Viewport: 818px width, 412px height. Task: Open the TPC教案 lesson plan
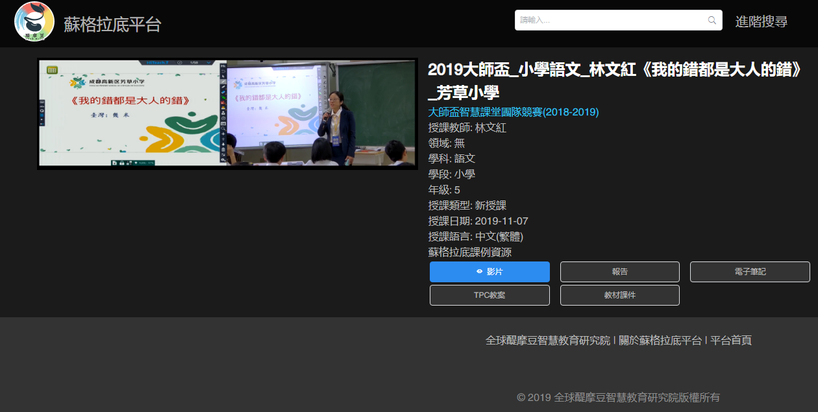click(x=490, y=295)
